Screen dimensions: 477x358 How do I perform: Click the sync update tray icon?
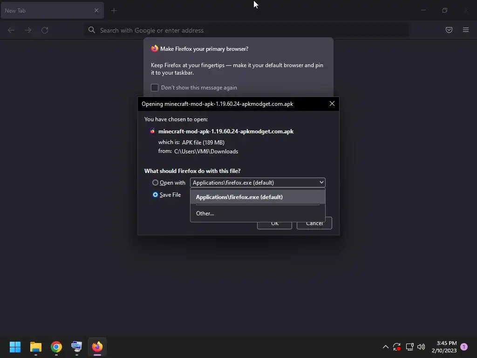[397, 347]
